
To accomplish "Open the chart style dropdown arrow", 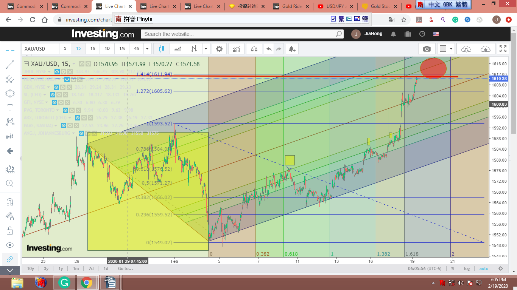I will (206, 49).
